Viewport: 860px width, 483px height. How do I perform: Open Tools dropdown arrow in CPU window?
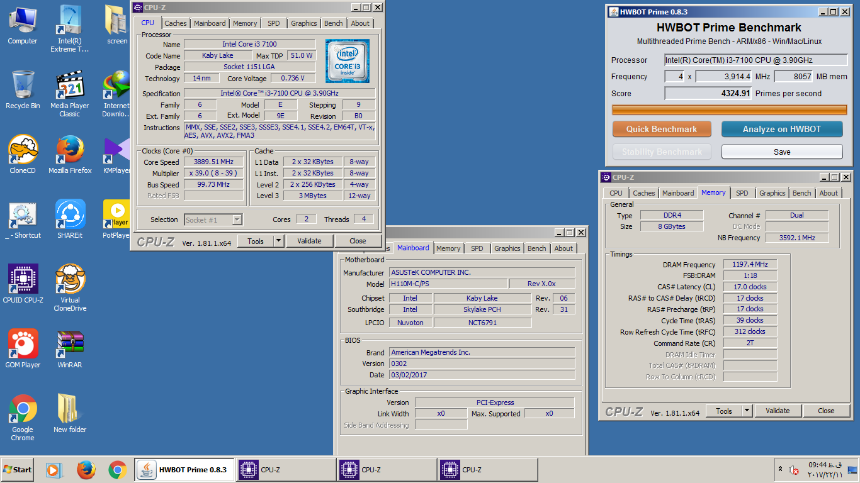point(279,241)
